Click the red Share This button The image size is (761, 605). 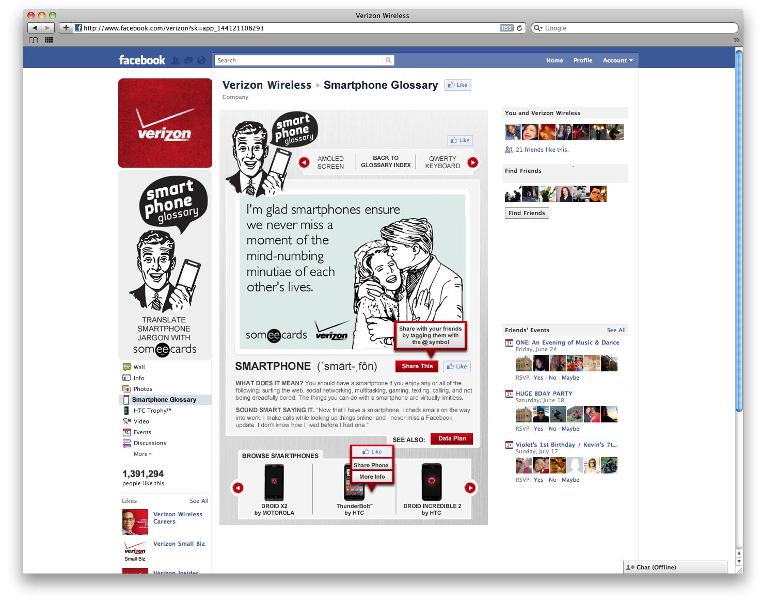pos(417,366)
